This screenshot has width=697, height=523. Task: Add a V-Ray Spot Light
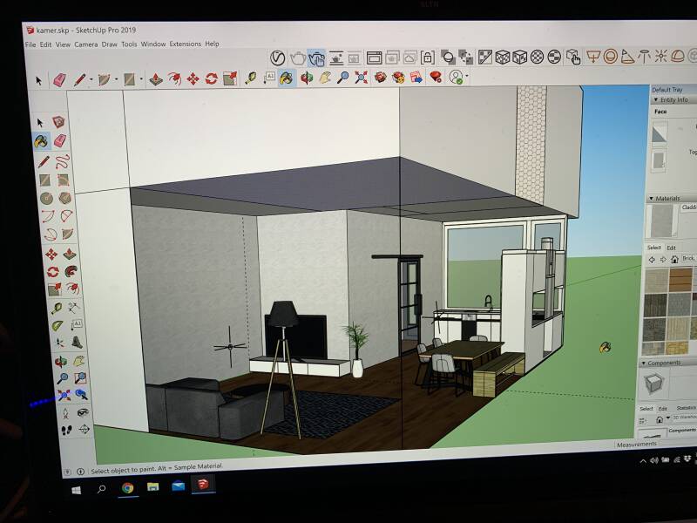click(627, 57)
